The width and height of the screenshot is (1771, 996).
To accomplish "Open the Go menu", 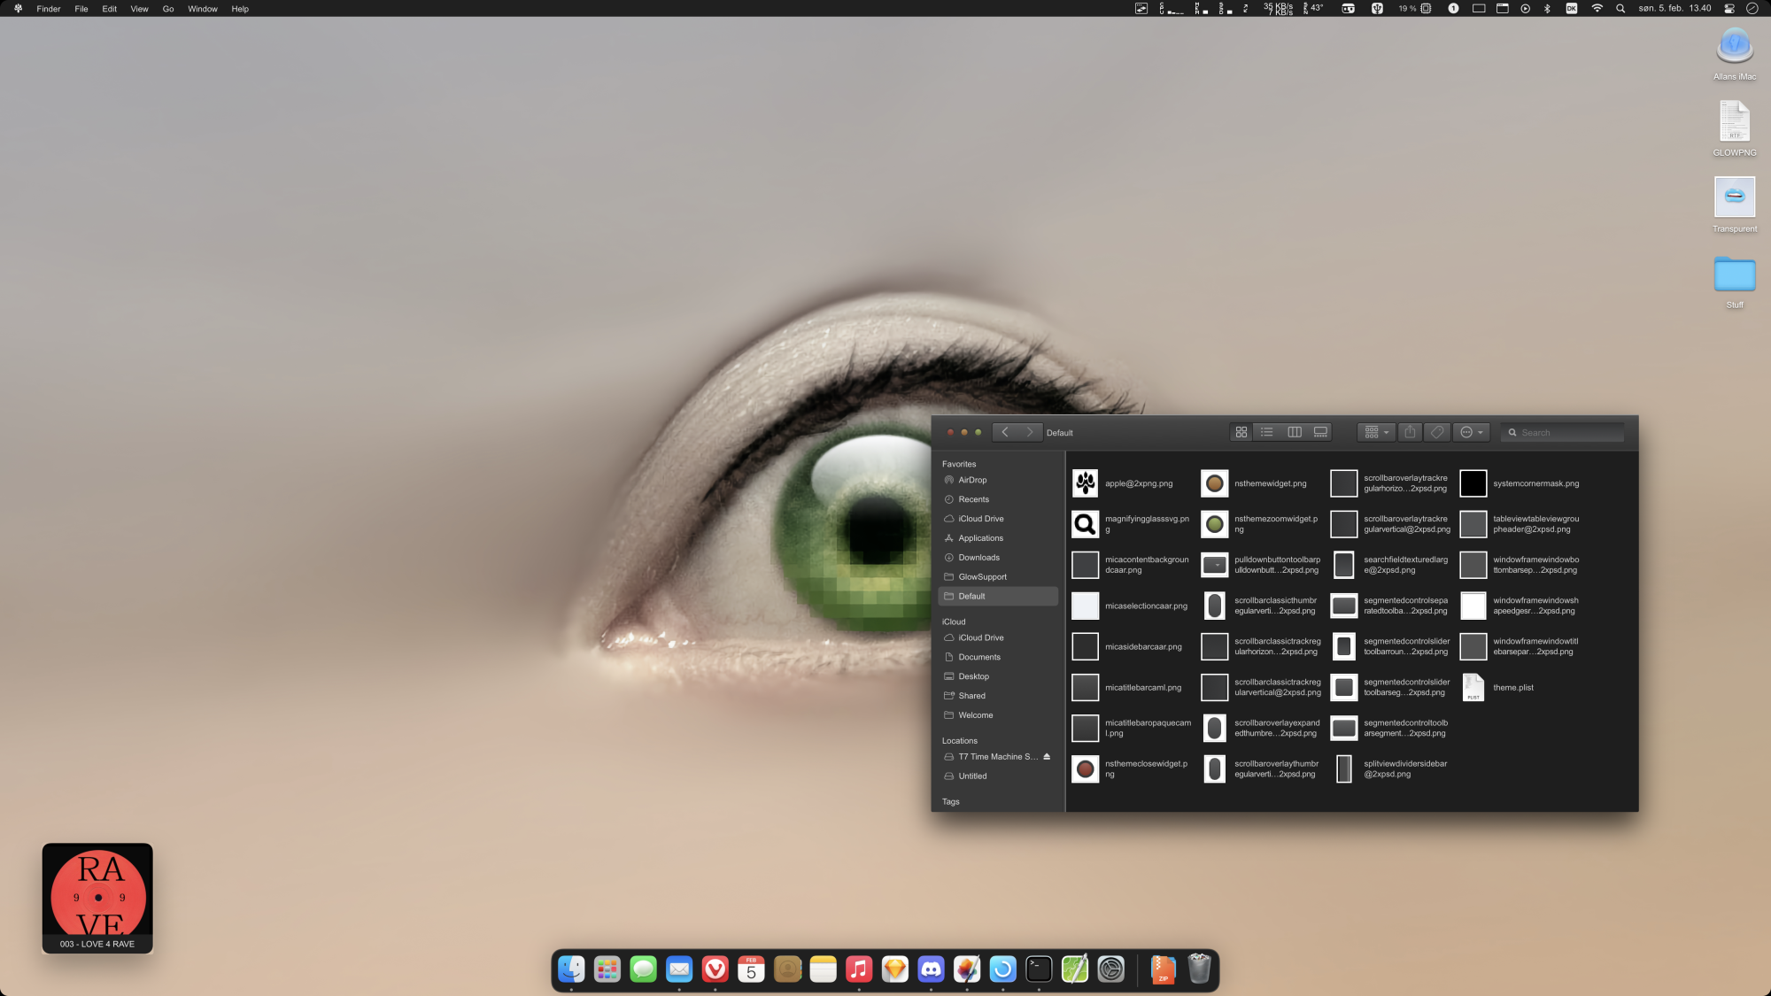I will (168, 9).
